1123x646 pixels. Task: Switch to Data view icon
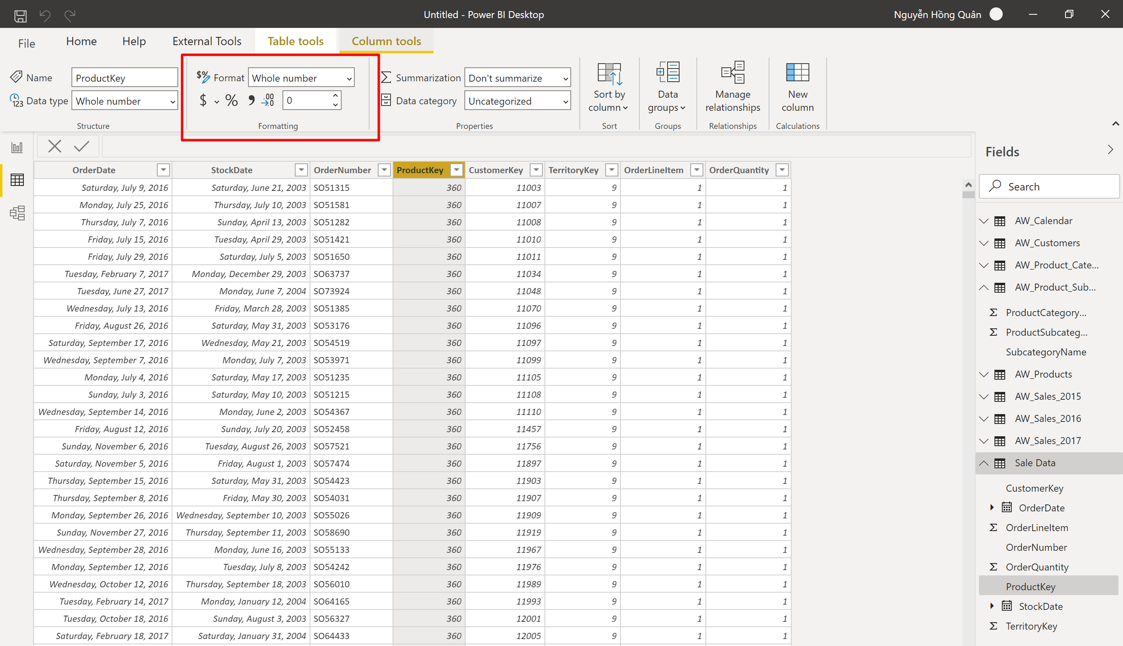point(17,180)
